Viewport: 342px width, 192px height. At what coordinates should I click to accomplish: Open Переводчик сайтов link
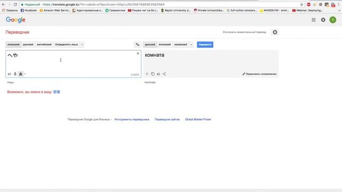pos(167,119)
